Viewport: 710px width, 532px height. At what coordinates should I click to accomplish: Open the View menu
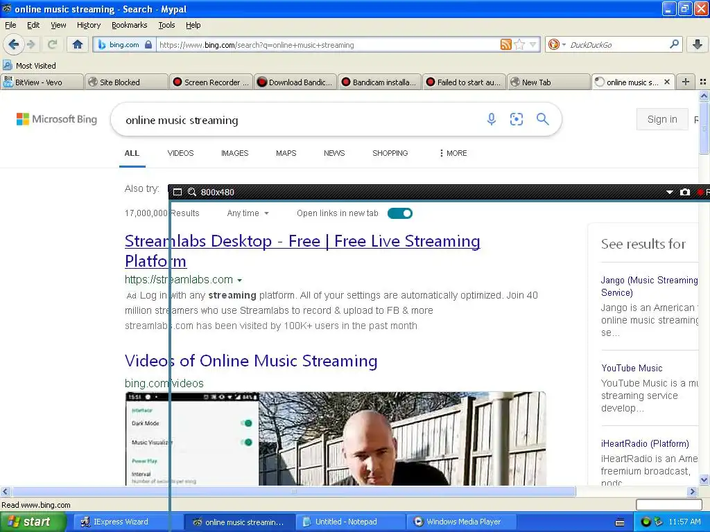tap(58, 25)
